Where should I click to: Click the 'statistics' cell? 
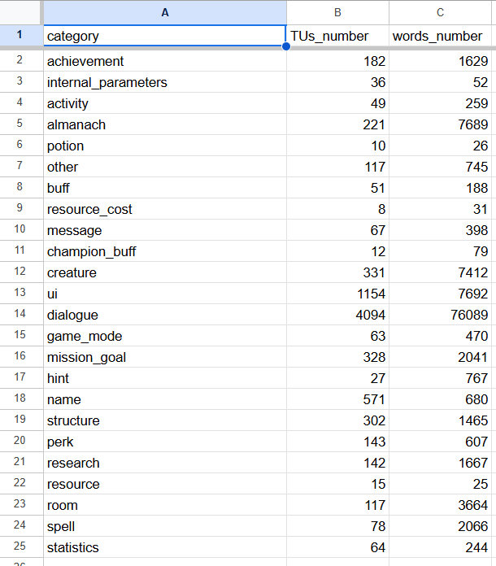[165, 547]
